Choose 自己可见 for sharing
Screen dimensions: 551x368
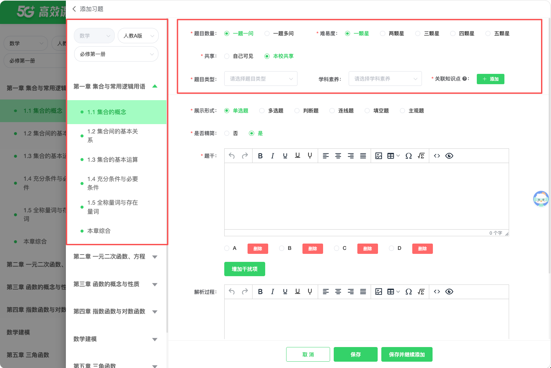pos(227,56)
